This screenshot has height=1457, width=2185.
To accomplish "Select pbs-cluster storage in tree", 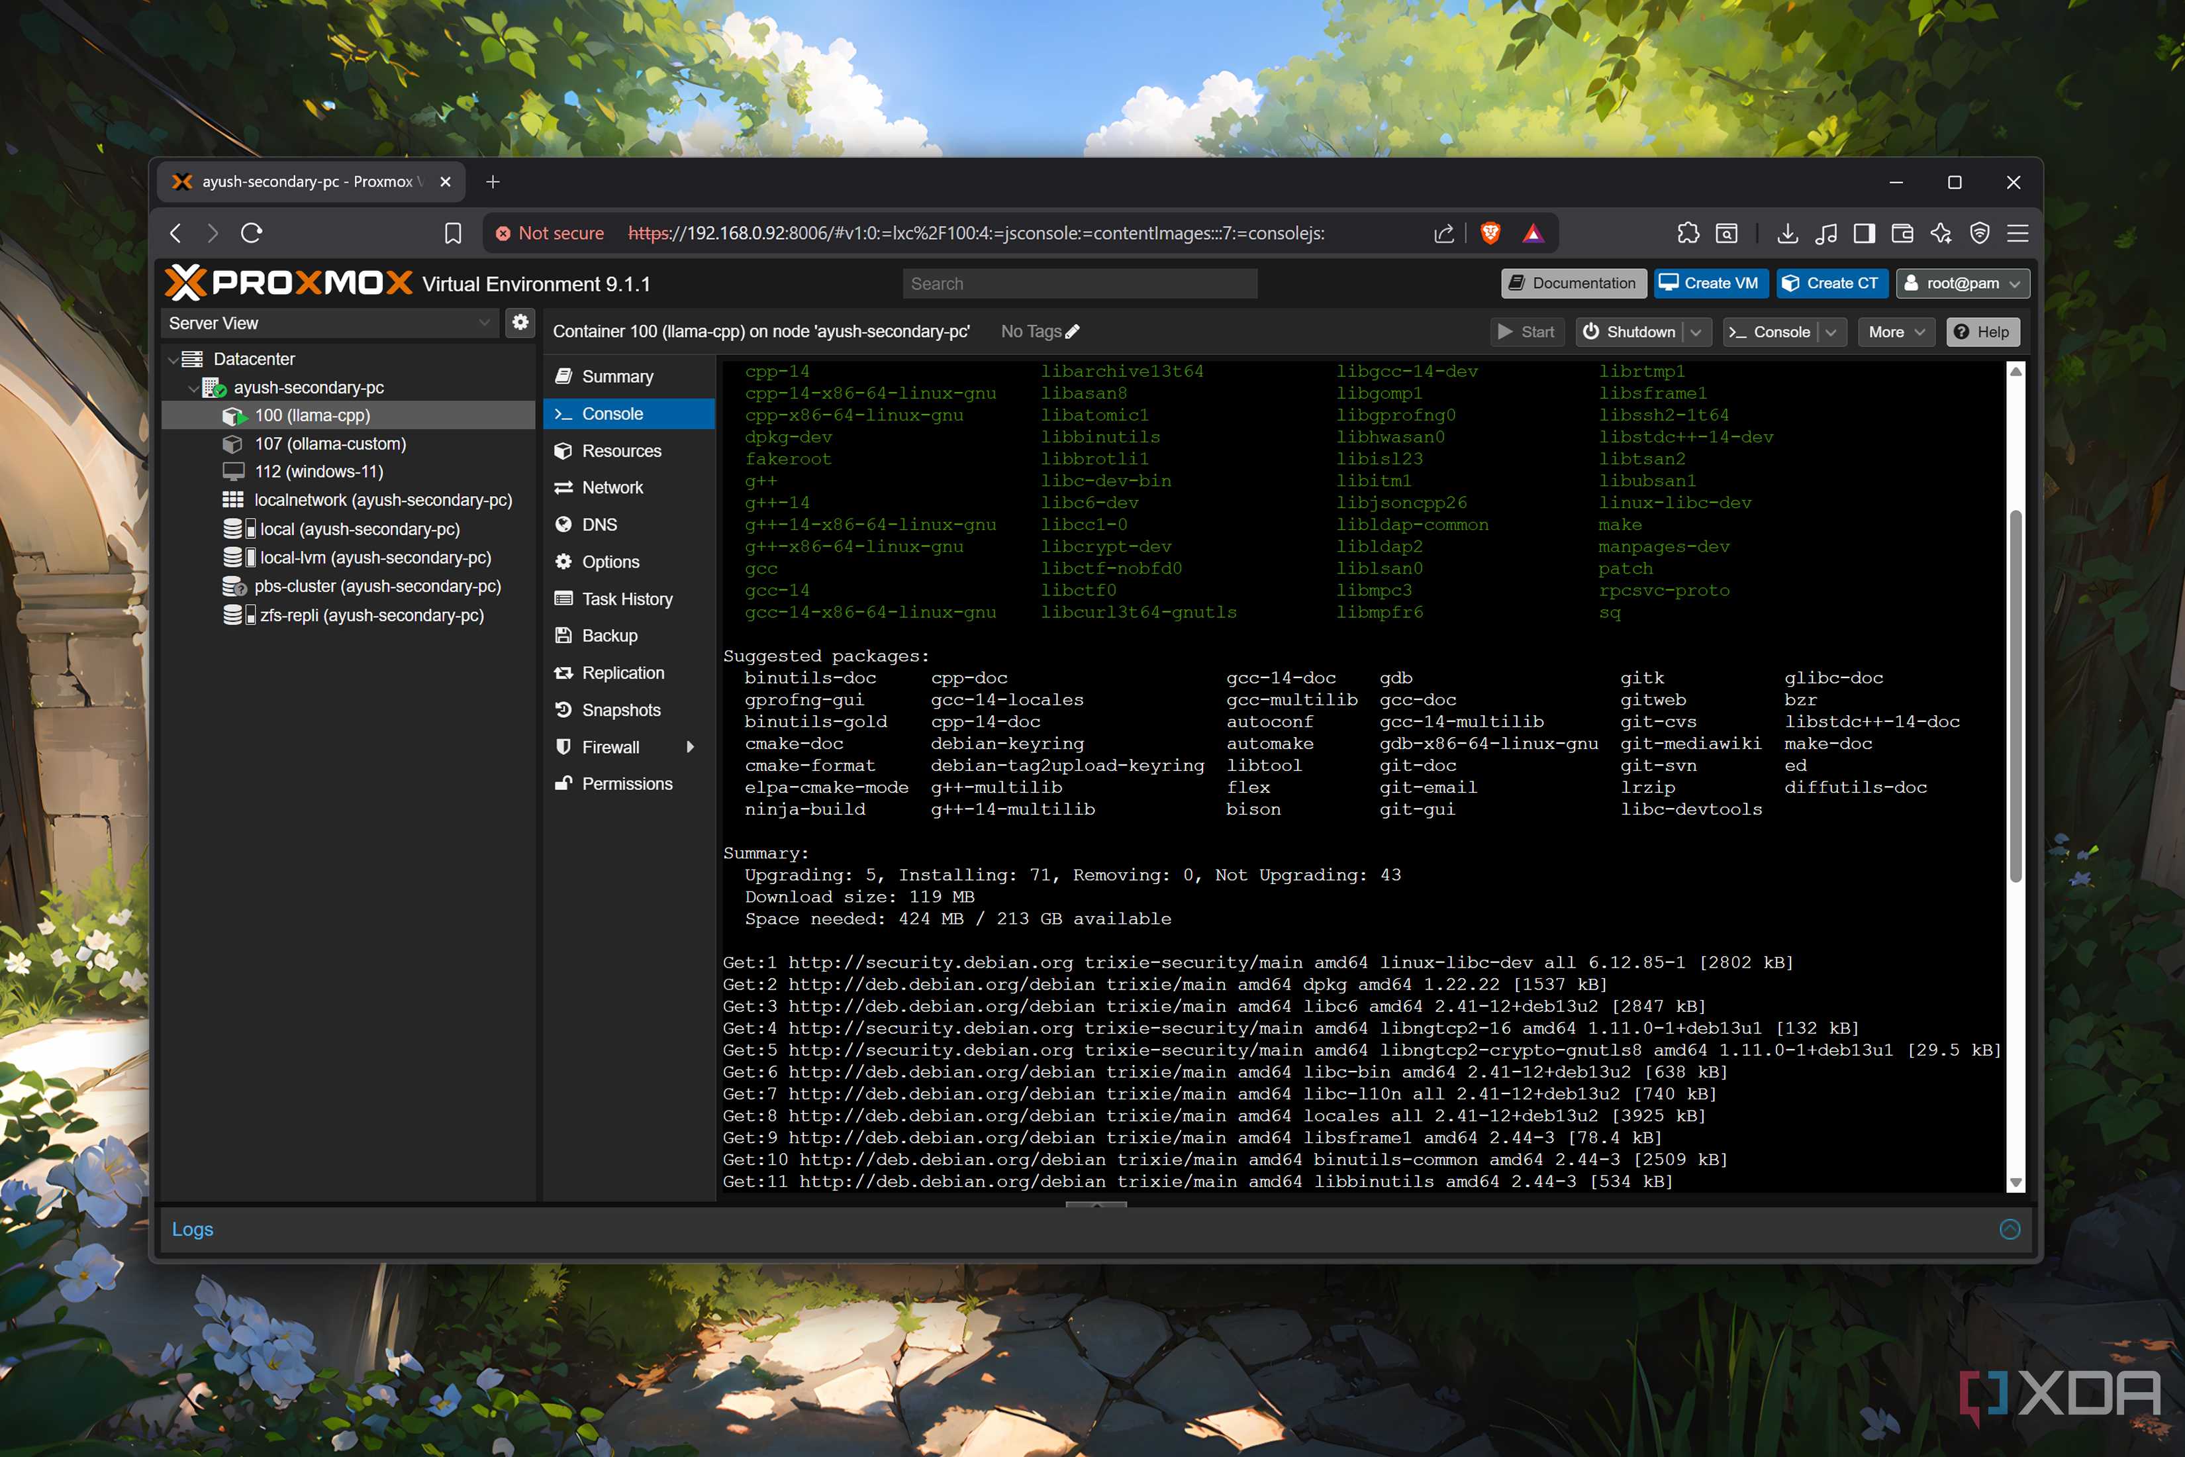I will (x=348, y=586).
